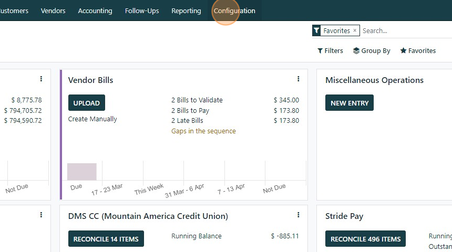Remove the Favorites filter tag
The width and height of the screenshot is (452, 252).
coord(354,30)
